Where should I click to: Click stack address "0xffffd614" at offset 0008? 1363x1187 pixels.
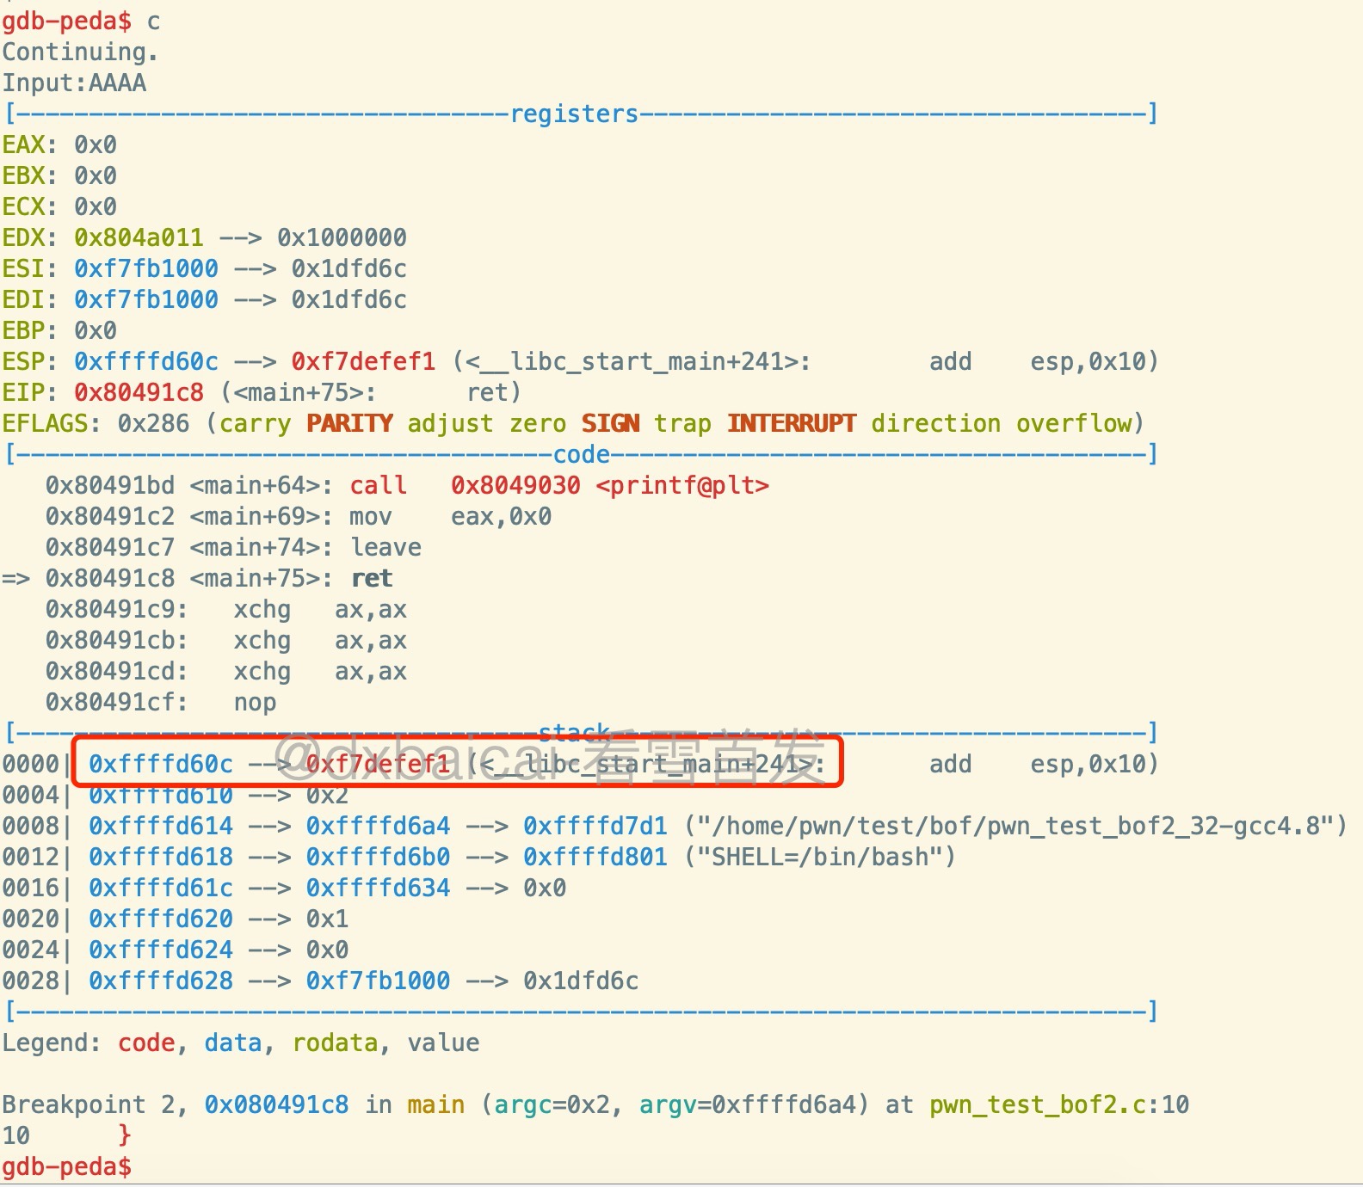coord(161,827)
